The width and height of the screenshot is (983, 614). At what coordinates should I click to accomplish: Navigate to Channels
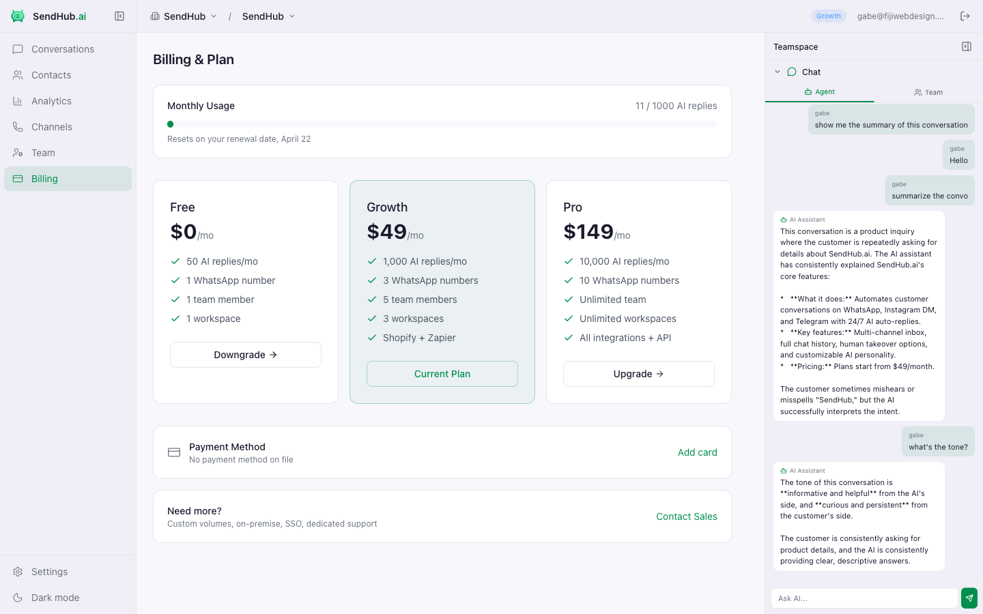click(68, 127)
